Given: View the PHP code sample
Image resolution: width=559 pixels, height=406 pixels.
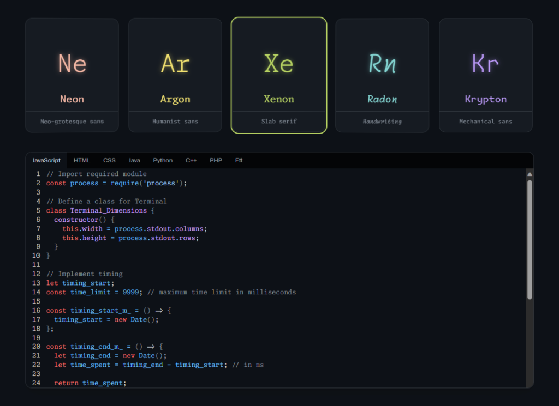Looking at the screenshot, I should 216,160.
